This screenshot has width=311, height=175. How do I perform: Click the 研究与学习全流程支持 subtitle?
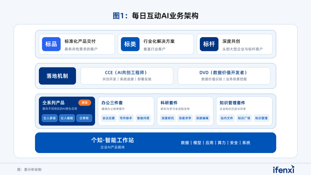point(175,109)
